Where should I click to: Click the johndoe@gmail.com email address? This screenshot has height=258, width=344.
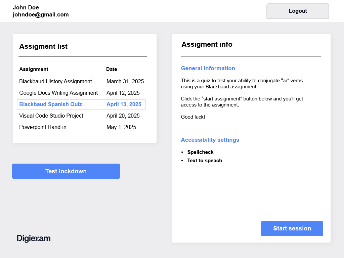(x=41, y=14)
